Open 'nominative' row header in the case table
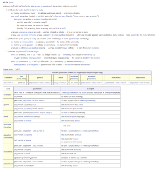Screen dimensions: 158x170 8,95
